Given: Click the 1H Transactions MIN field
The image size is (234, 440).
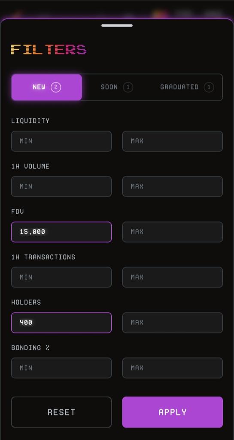Looking at the screenshot, I should point(61,277).
